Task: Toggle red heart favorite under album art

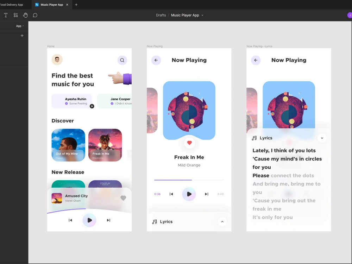Action: (189, 143)
